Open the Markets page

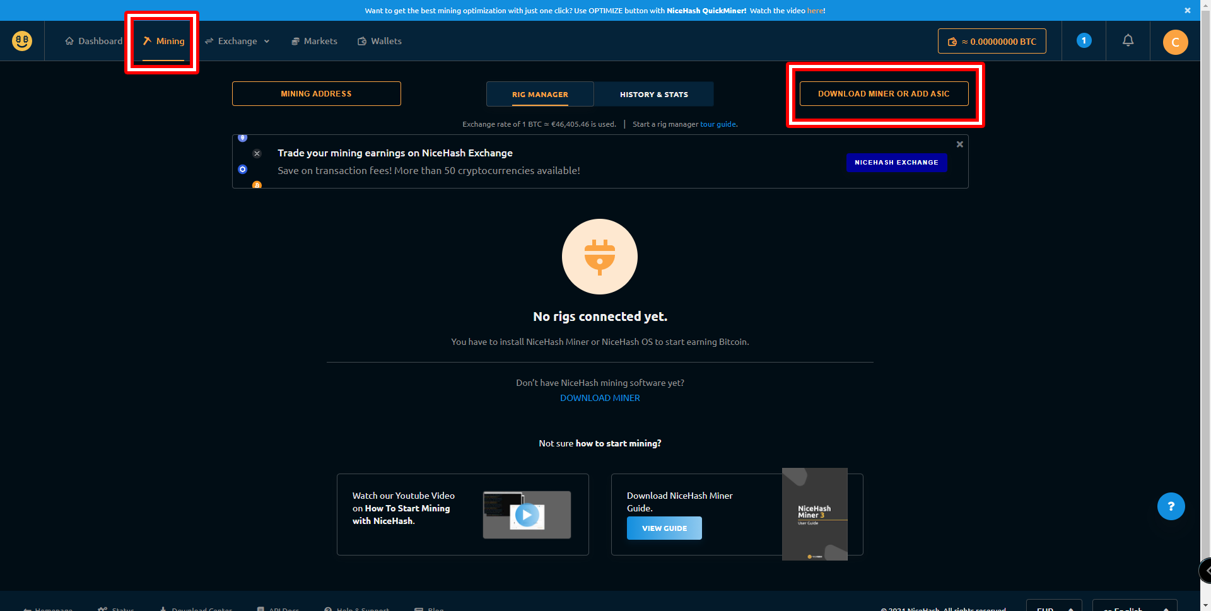pos(314,40)
